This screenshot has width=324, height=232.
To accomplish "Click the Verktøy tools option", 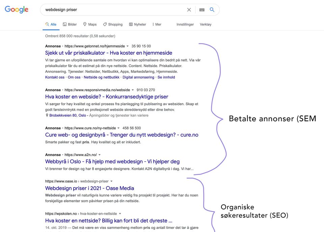I will pyautogui.click(x=206, y=24).
